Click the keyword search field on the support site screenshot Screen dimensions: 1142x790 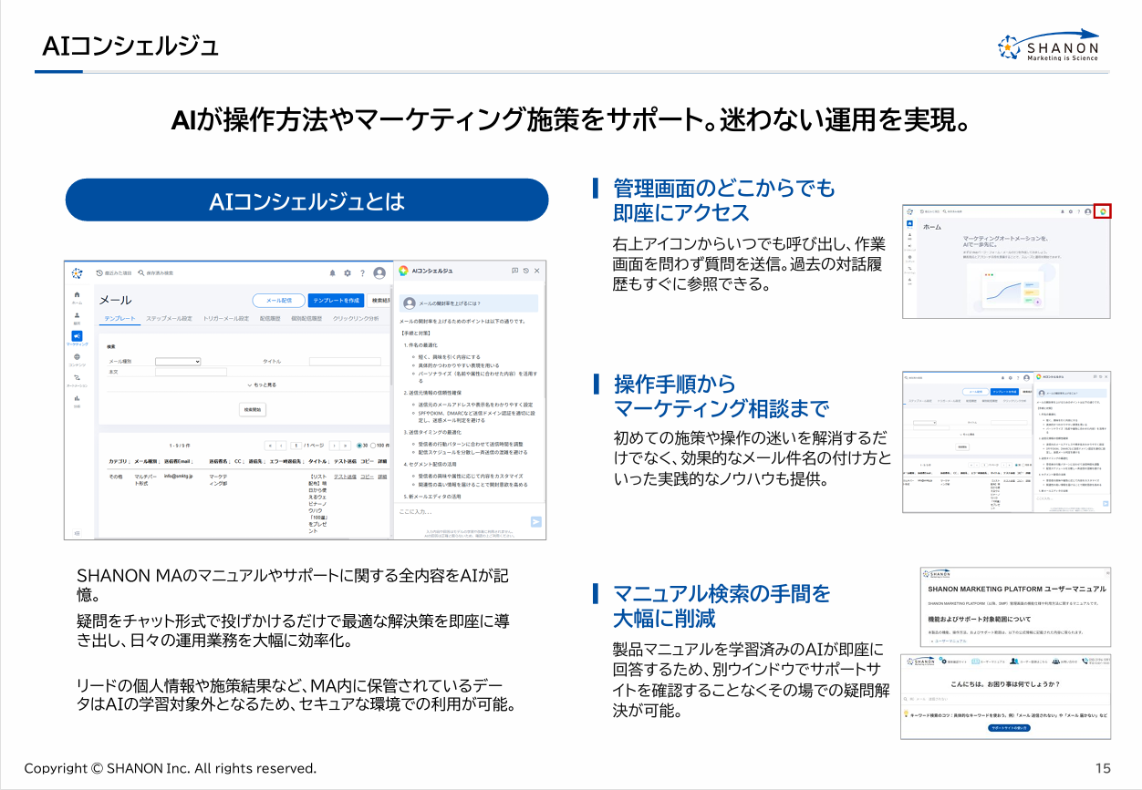1005,699
